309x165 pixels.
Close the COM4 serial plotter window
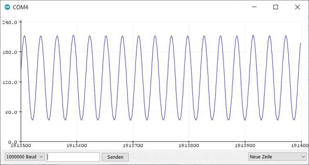298,7
